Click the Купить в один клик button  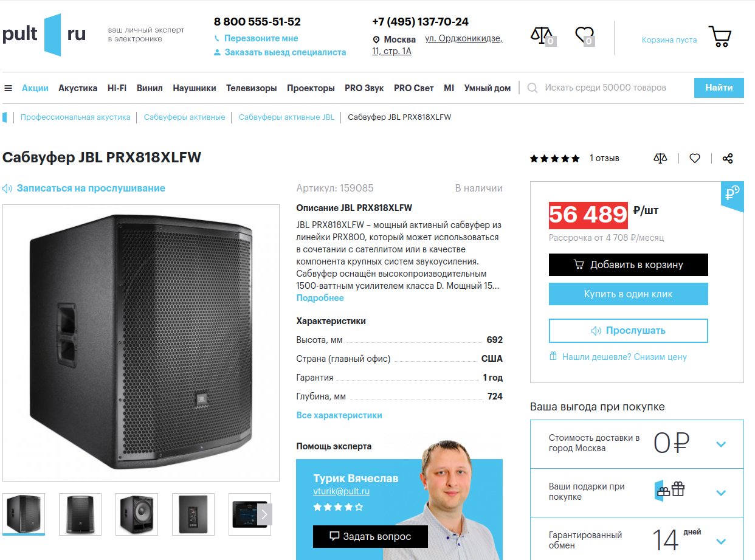coord(629,294)
